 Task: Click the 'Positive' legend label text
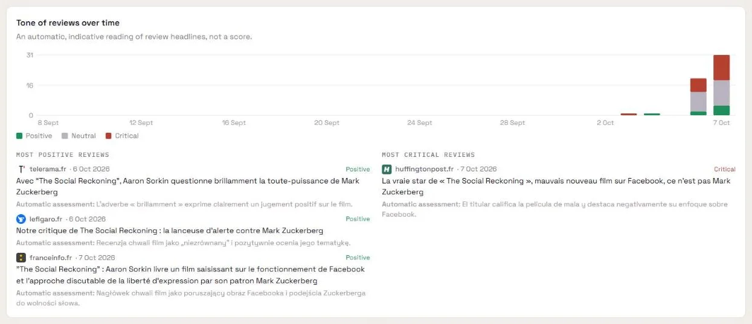[39, 136]
